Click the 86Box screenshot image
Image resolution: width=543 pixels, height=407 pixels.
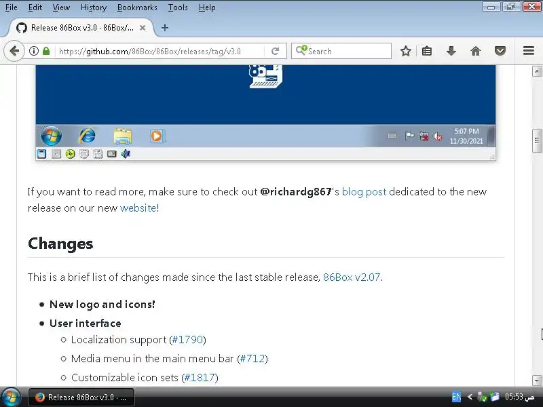click(x=265, y=113)
